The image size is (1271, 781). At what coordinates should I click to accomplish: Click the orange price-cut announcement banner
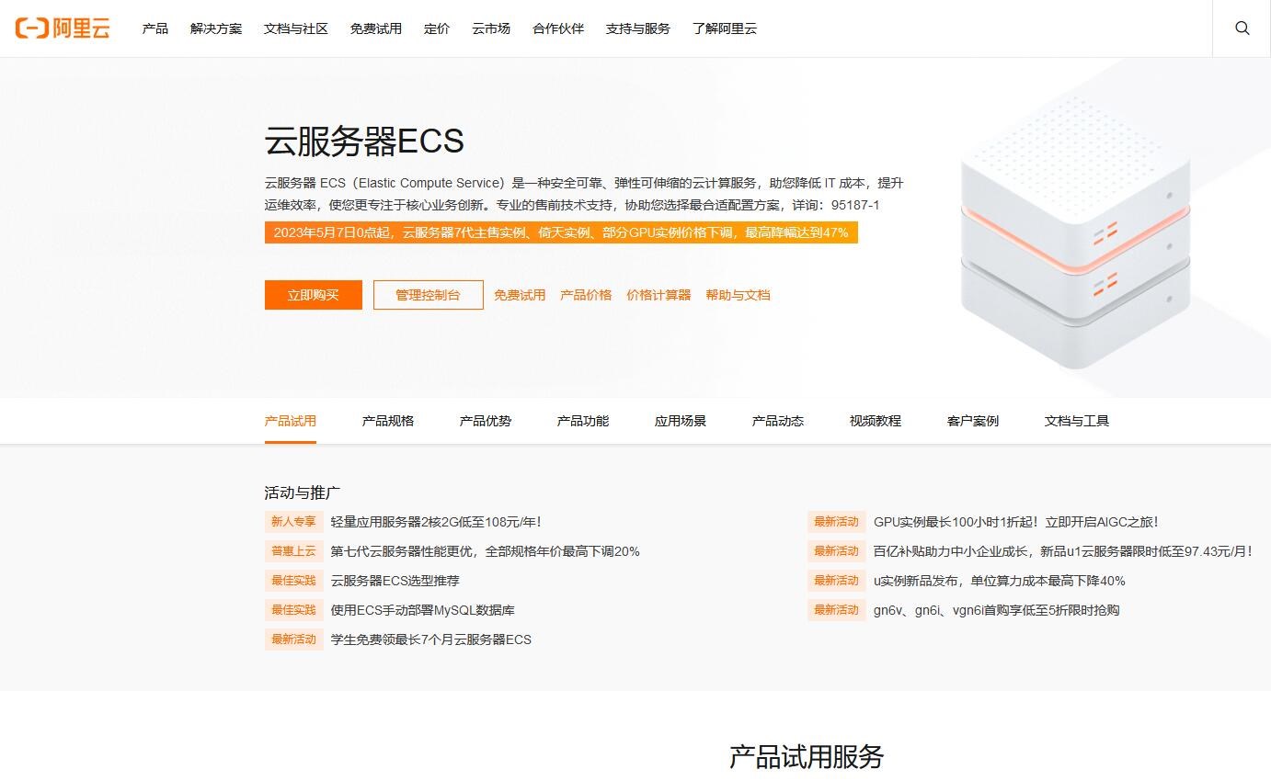pyautogui.click(x=561, y=232)
